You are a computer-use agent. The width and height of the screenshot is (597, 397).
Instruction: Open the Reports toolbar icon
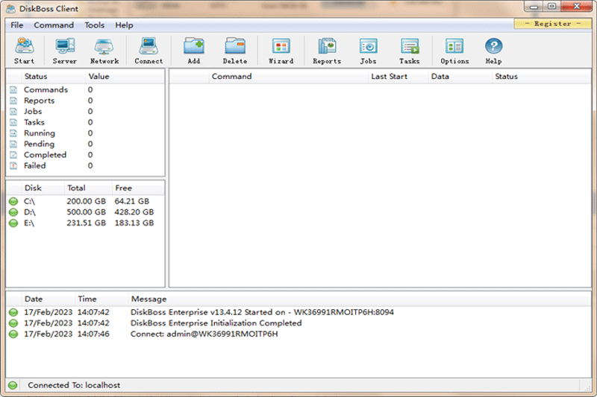(327, 51)
